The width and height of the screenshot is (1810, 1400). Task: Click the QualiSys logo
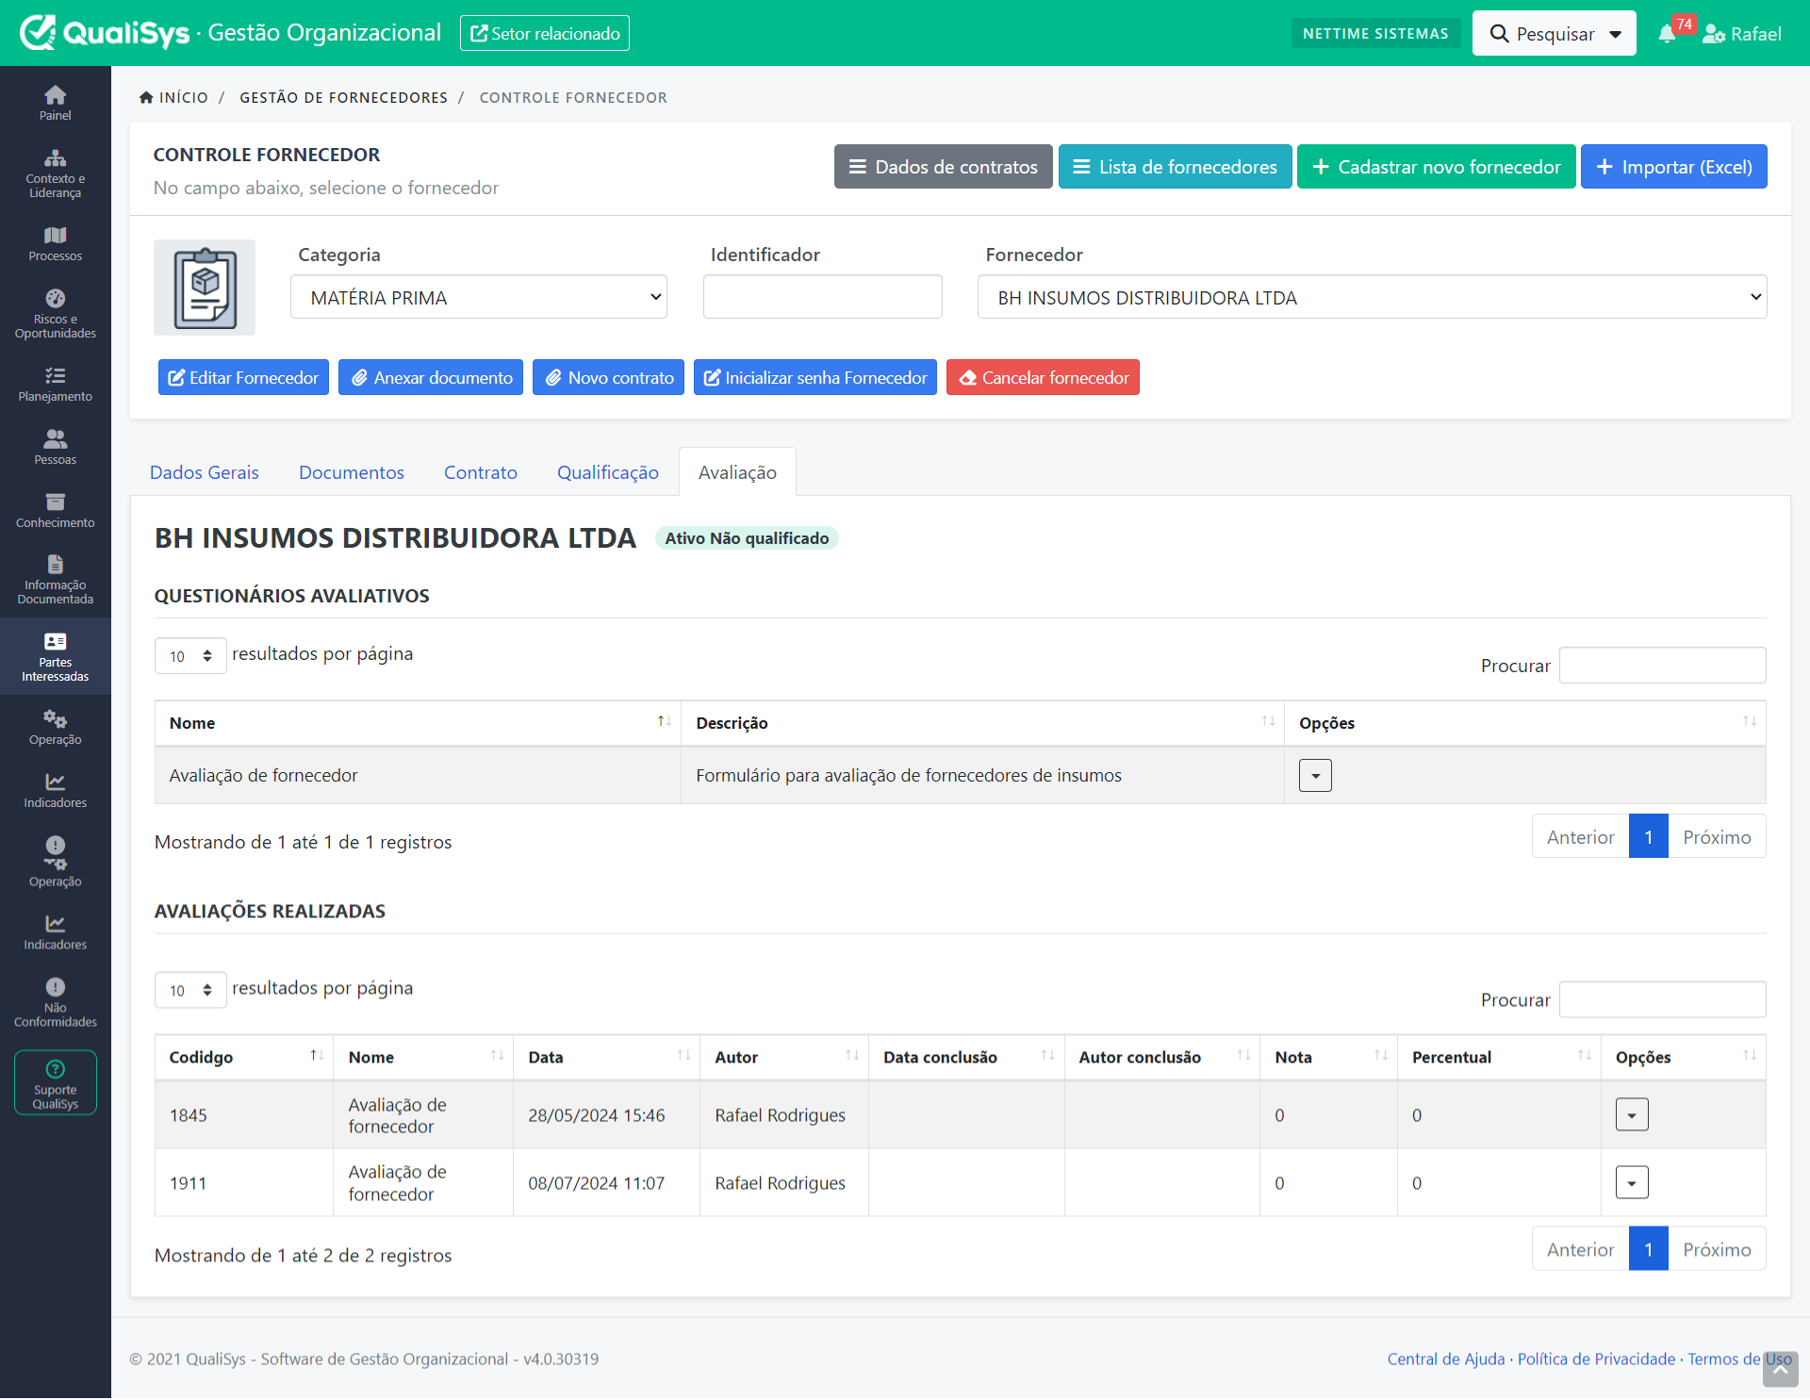pyautogui.click(x=105, y=33)
